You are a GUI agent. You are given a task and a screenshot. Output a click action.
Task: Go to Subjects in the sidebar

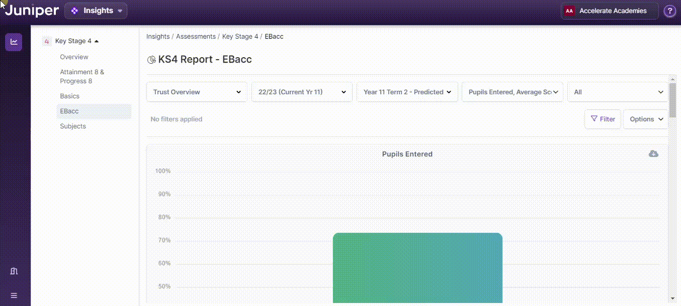pos(73,126)
